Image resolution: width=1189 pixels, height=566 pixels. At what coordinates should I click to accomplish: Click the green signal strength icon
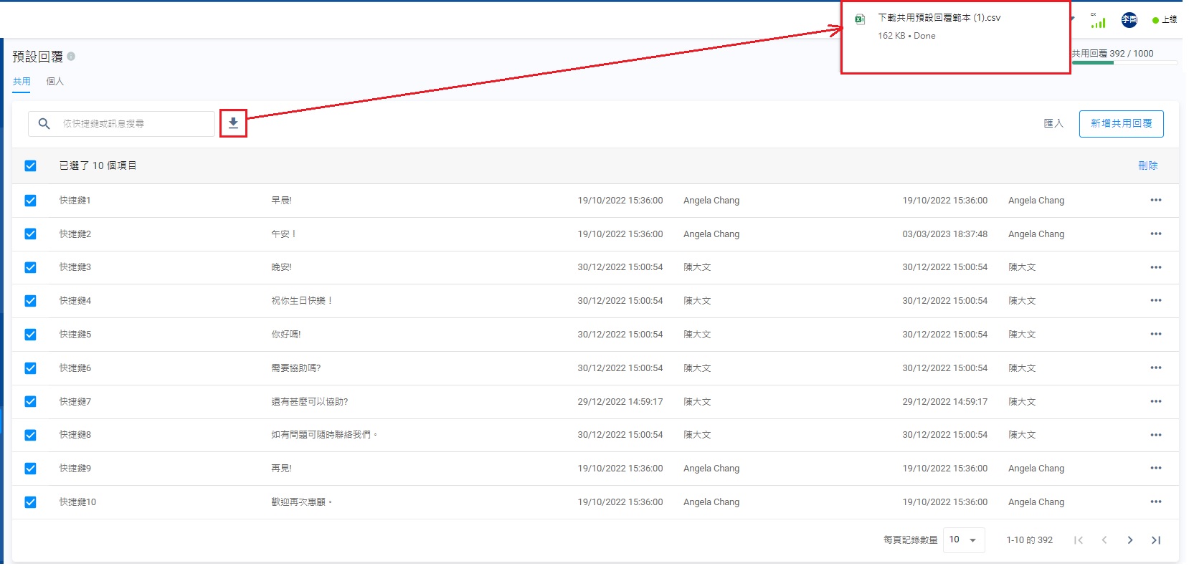[1098, 21]
